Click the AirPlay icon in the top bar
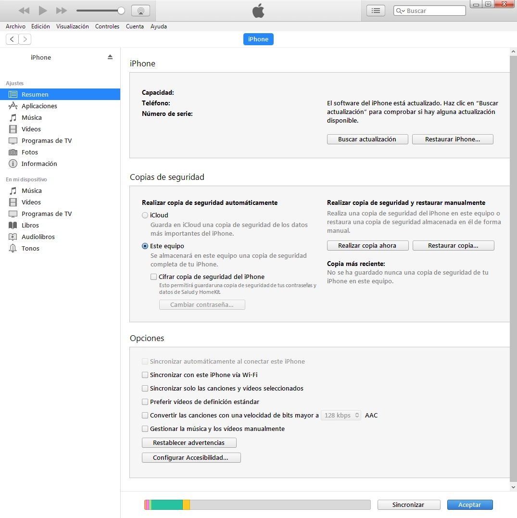The height and width of the screenshot is (518, 517). 140,11
